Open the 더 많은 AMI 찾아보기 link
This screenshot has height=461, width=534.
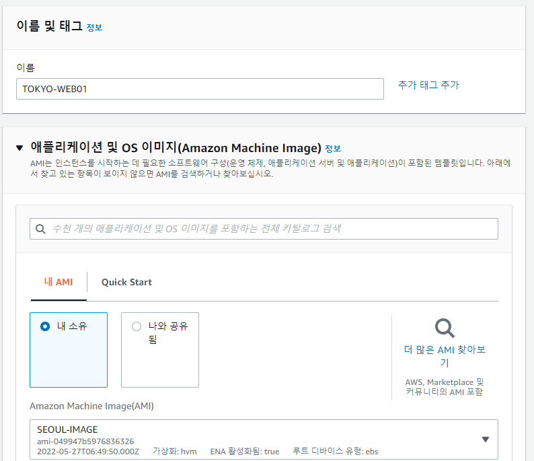tap(445, 356)
